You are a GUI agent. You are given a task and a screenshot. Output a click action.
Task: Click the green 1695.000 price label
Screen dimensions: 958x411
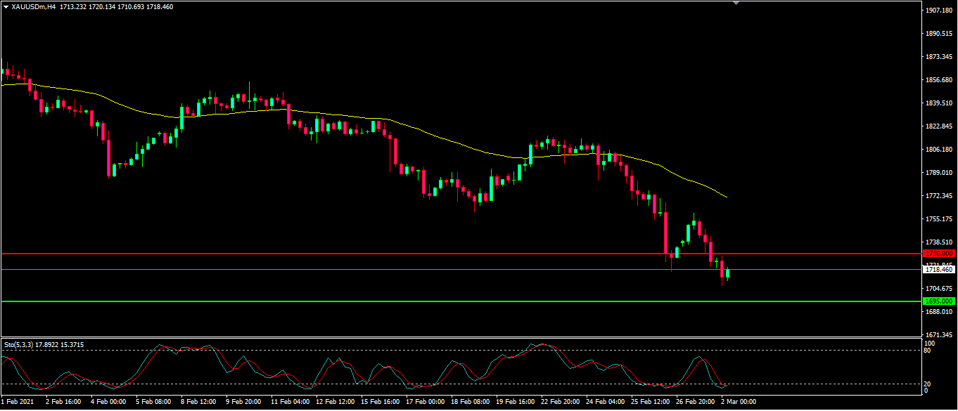pos(938,301)
